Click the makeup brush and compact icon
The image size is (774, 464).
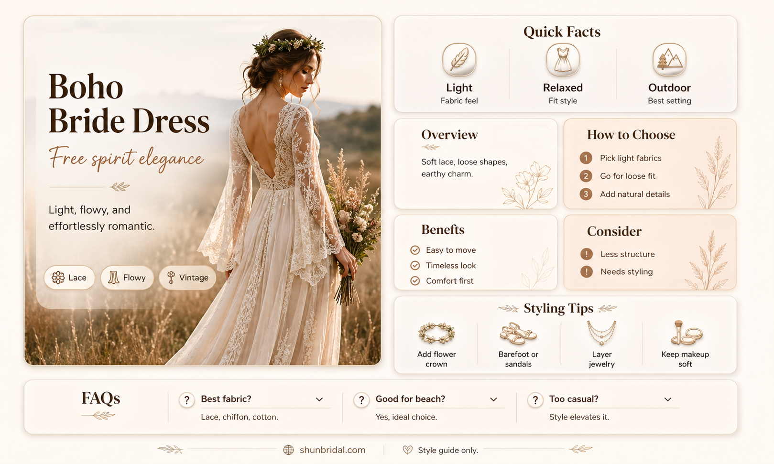tap(686, 333)
